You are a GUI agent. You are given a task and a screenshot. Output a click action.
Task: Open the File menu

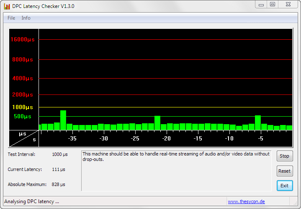click(x=11, y=18)
